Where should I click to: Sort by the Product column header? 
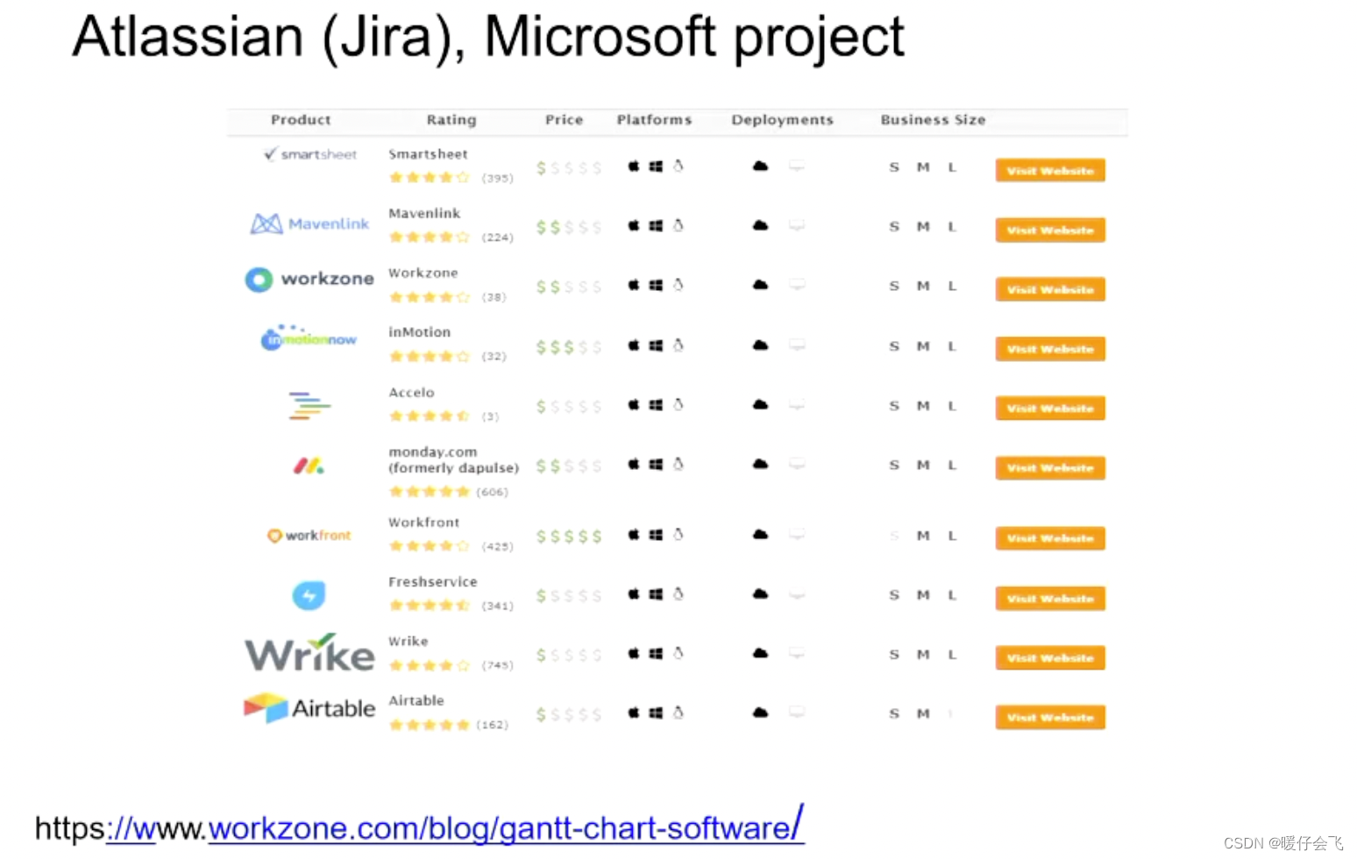[301, 120]
